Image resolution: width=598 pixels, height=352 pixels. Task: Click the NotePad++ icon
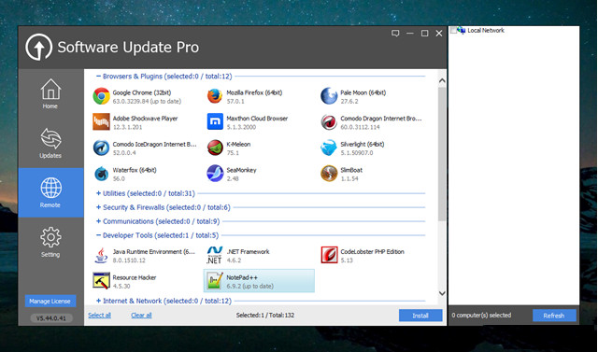pos(215,281)
